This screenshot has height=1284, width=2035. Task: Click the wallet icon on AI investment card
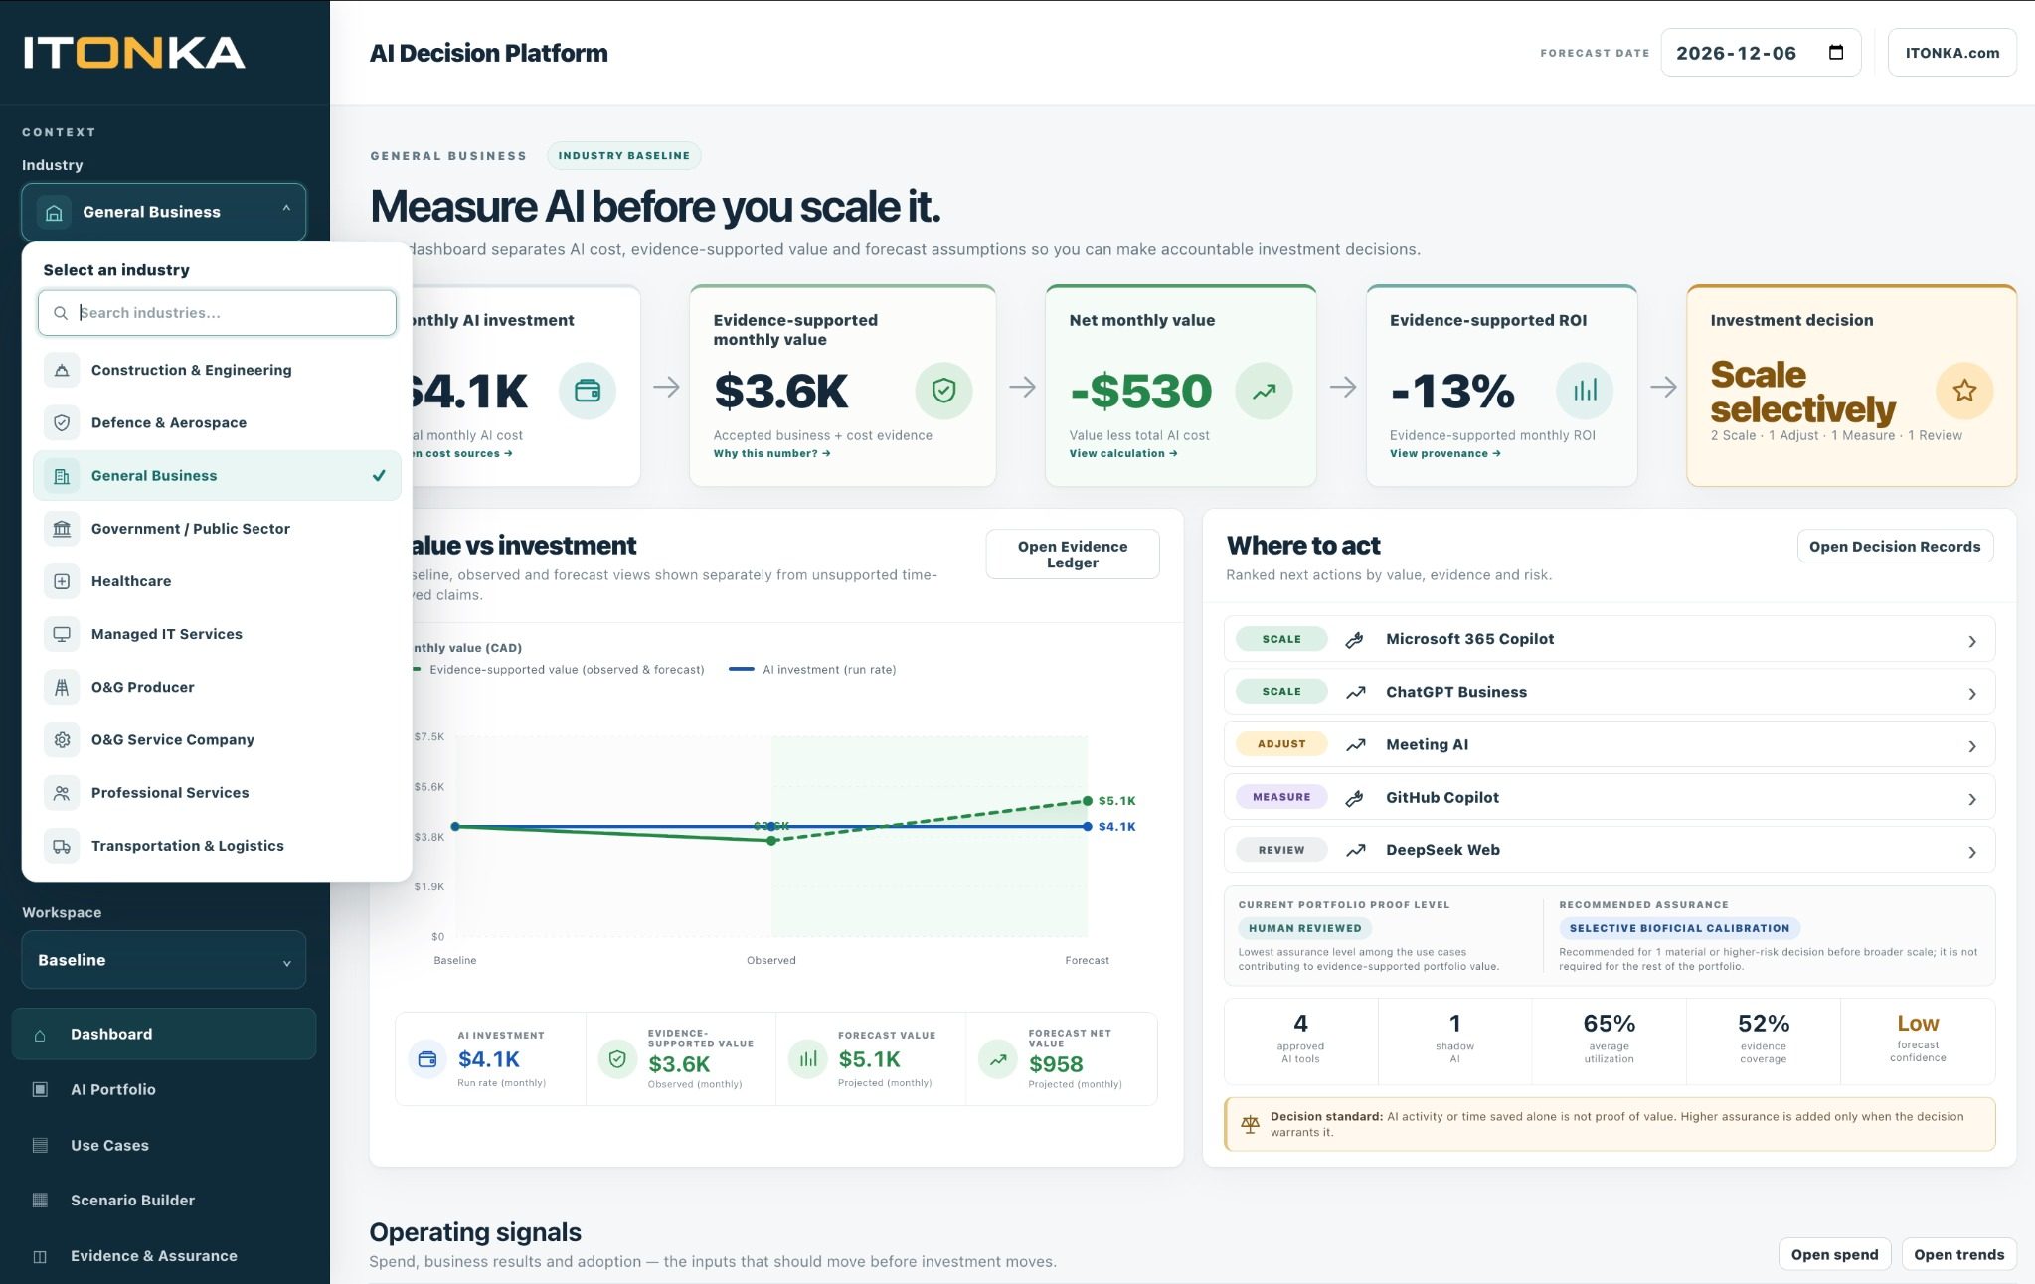tap(588, 391)
